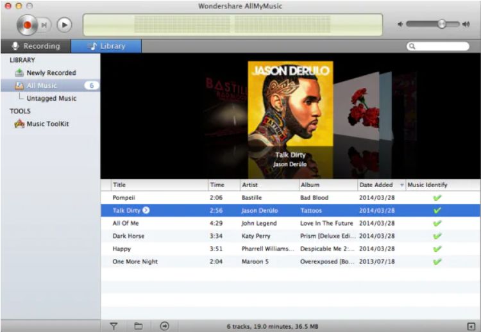Click the Bastille artist cell
Screen dimensions: 481x332
pyautogui.click(x=251, y=198)
